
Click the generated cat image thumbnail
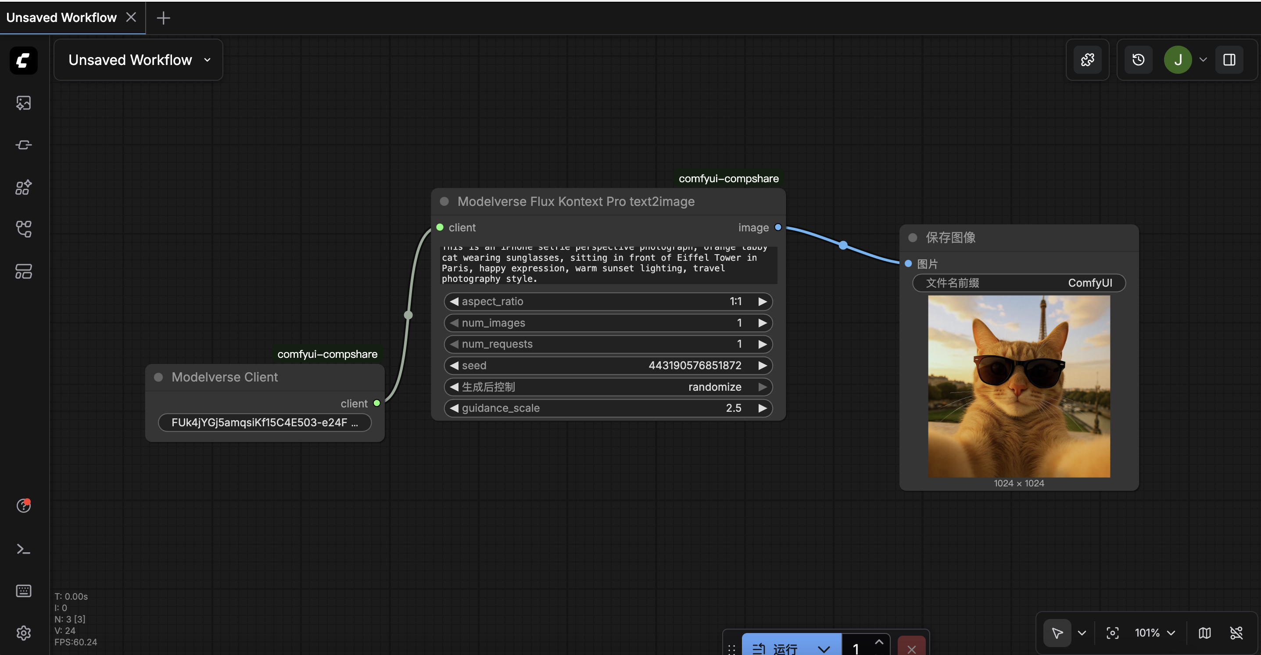pos(1019,386)
